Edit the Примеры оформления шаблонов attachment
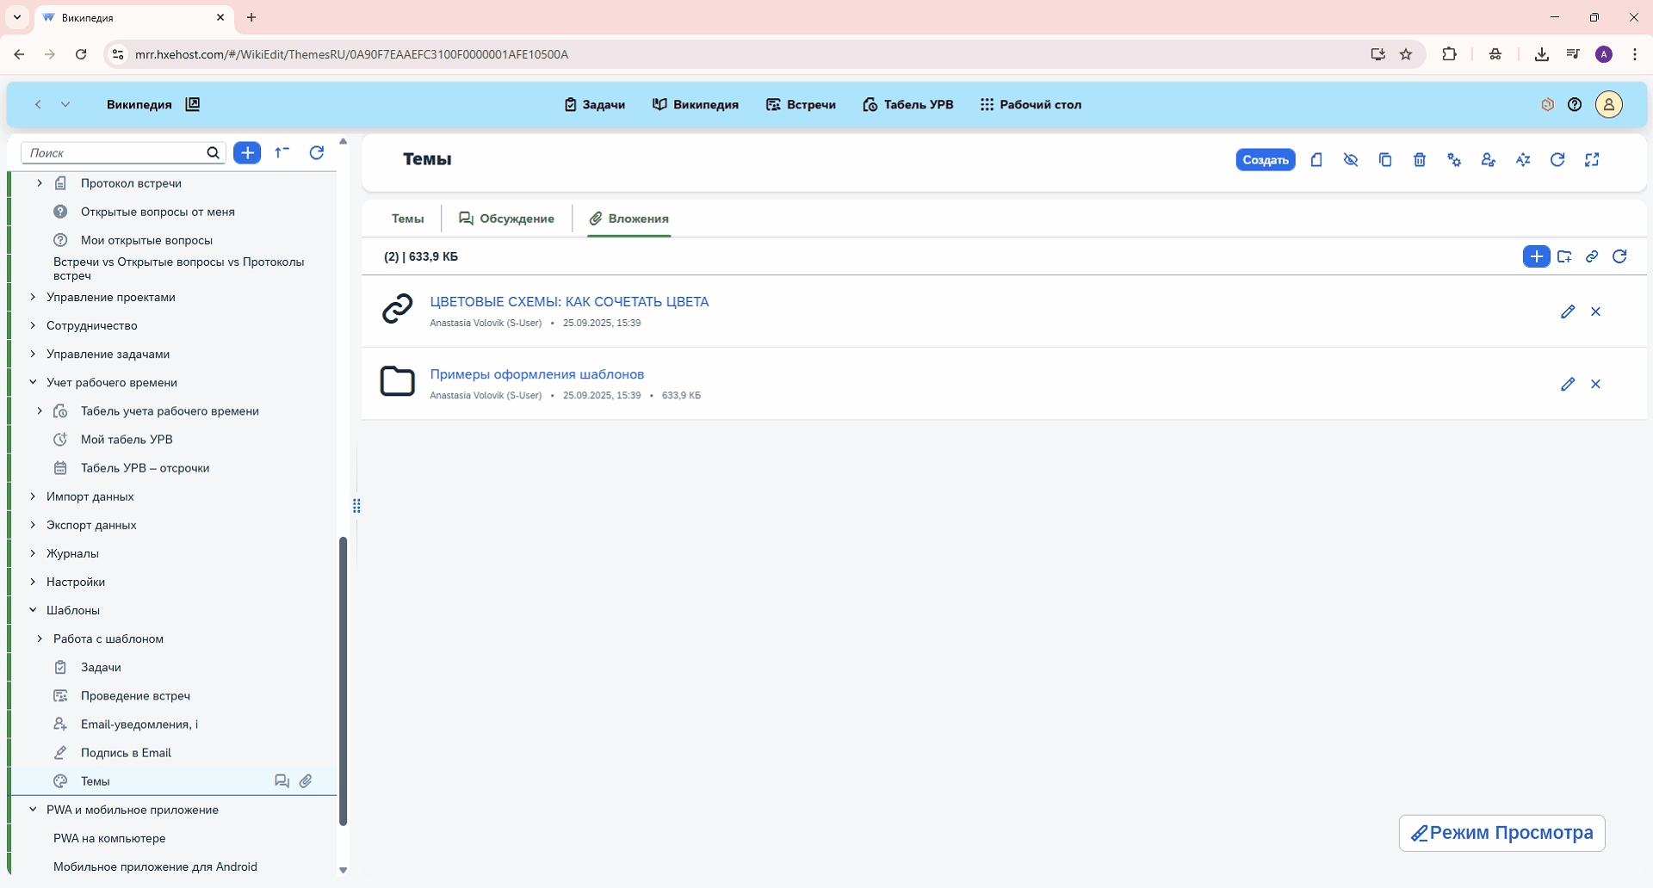1653x888 pixels. 1567,384
